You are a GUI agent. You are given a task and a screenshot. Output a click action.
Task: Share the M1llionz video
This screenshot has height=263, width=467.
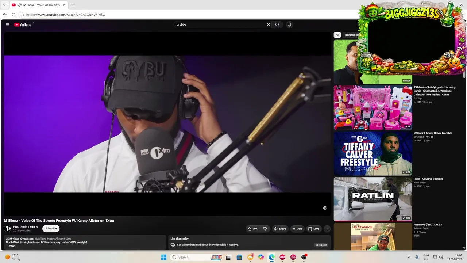[280, 229]
